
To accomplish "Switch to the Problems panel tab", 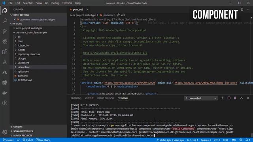I will pos(76,98).
